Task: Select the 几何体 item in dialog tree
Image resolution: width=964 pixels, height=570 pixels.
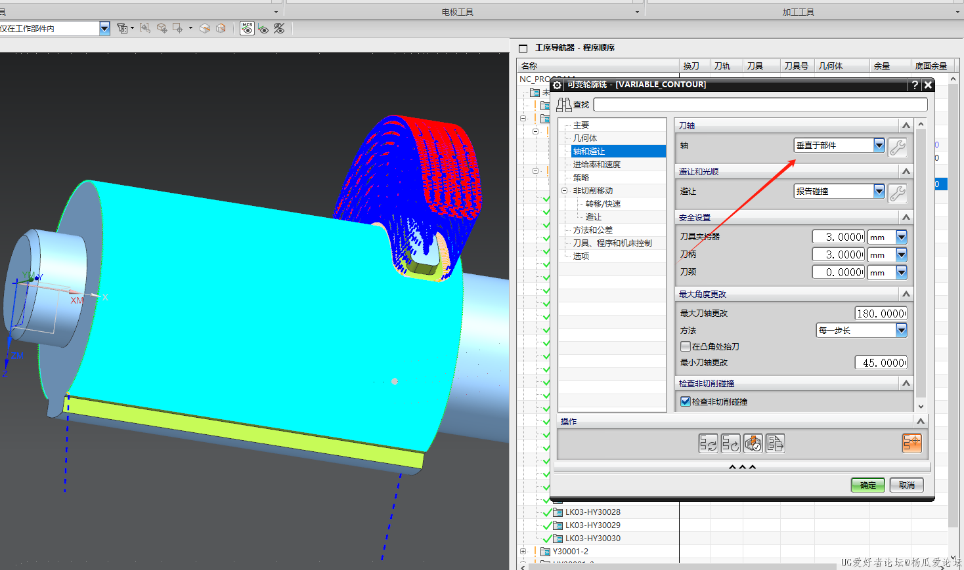Action: pos(585,138)
